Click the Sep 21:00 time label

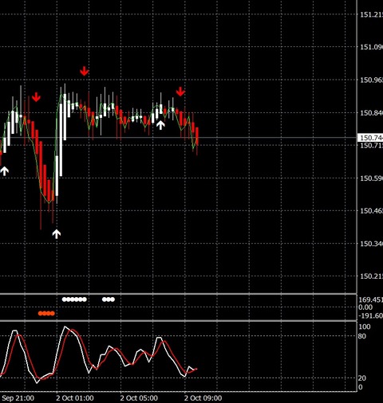(18, 398)
